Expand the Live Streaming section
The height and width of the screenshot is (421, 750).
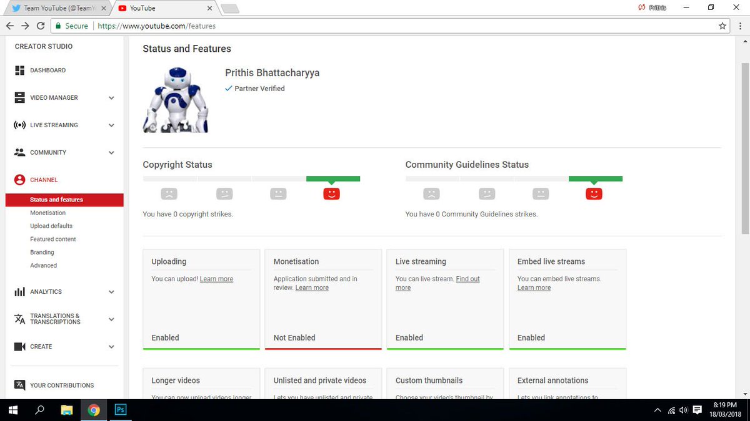click(111, 125)
